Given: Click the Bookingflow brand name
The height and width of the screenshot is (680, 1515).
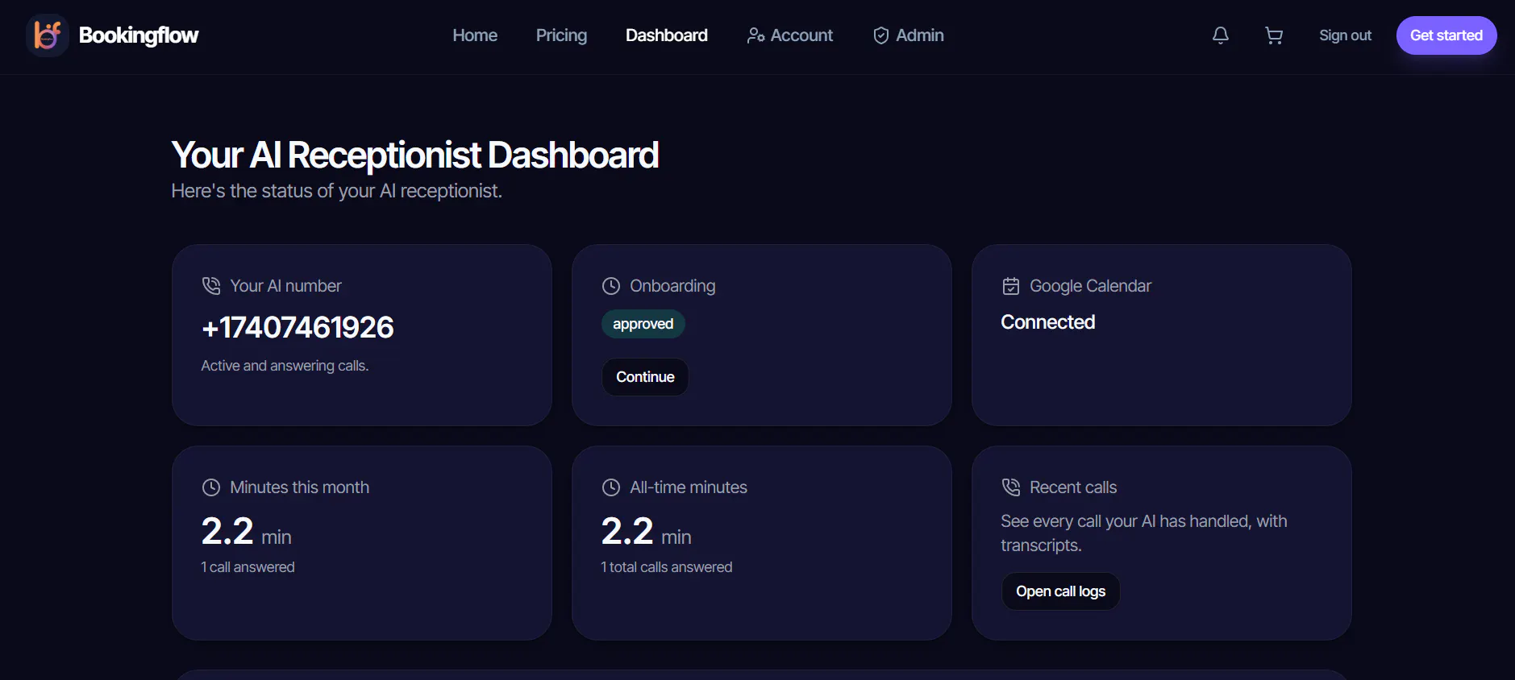Looking at the screenshot, I should [x=139, y=35].
